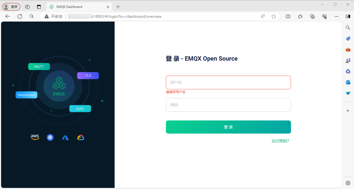Click the red username required message
The image size is (354, 189).
pos(176,92)
